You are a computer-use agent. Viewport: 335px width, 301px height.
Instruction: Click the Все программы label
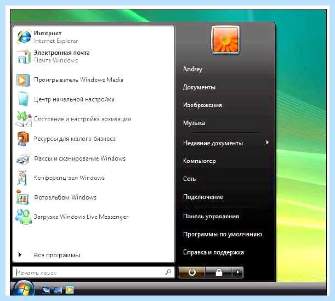[56, 255]
